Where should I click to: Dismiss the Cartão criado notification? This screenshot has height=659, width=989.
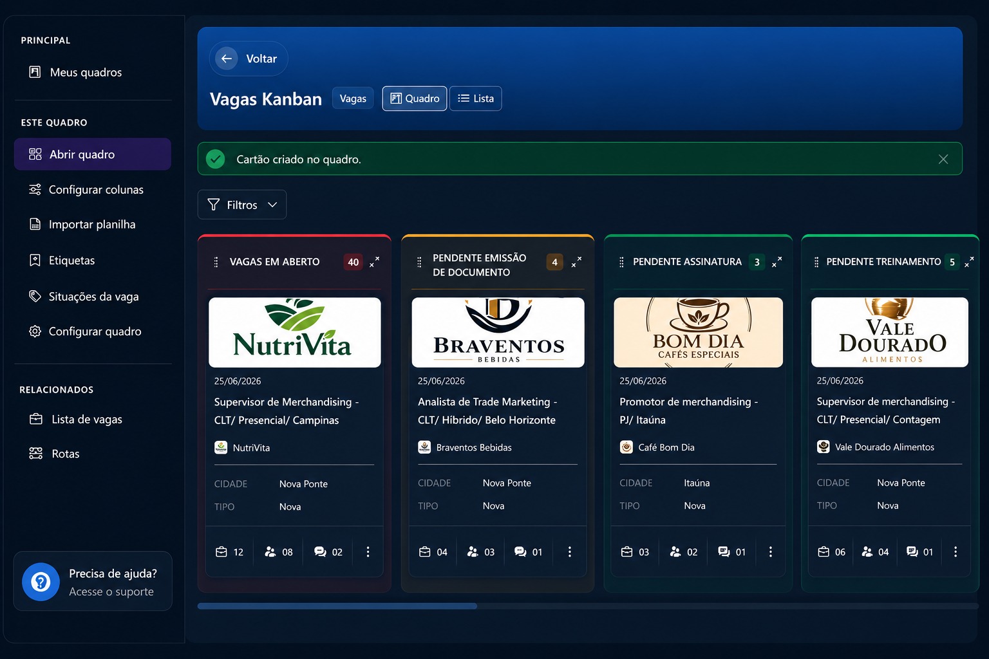point(943,160)
